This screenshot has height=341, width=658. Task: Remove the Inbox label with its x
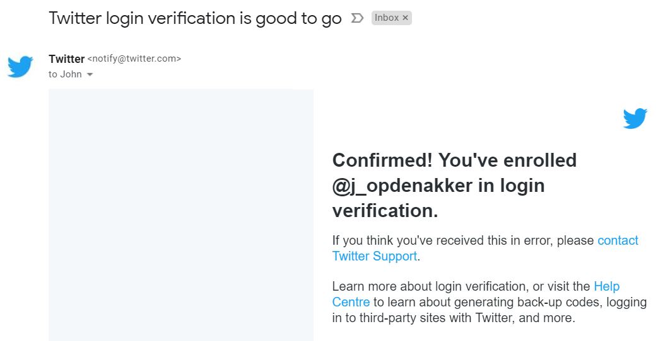click(406, 18)
